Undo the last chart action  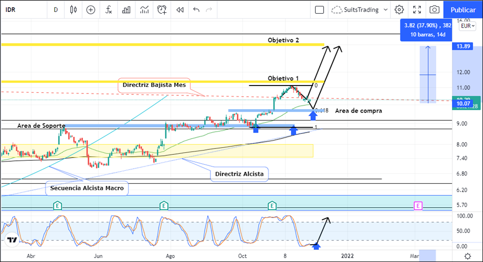click(197, 9)
